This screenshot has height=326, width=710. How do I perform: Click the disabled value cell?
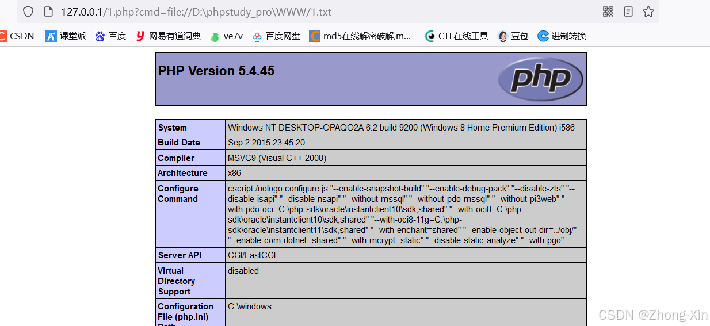point(406,281)
